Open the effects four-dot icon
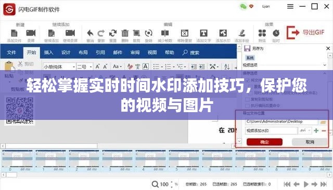This screenshot has width=333, height=190. pyautogui.click(x=262, y=33)
